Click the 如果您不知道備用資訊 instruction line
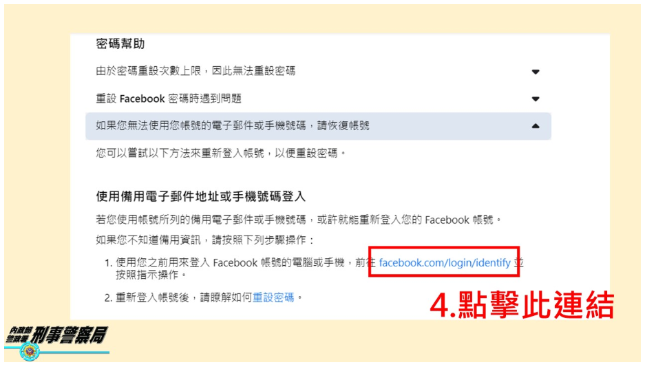 point(205,240)
